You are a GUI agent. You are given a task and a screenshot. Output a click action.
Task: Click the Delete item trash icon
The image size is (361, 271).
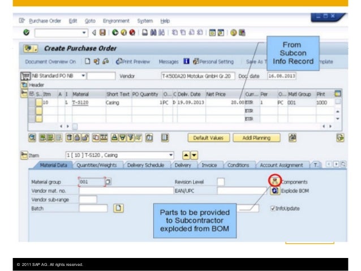coord(69,137)
